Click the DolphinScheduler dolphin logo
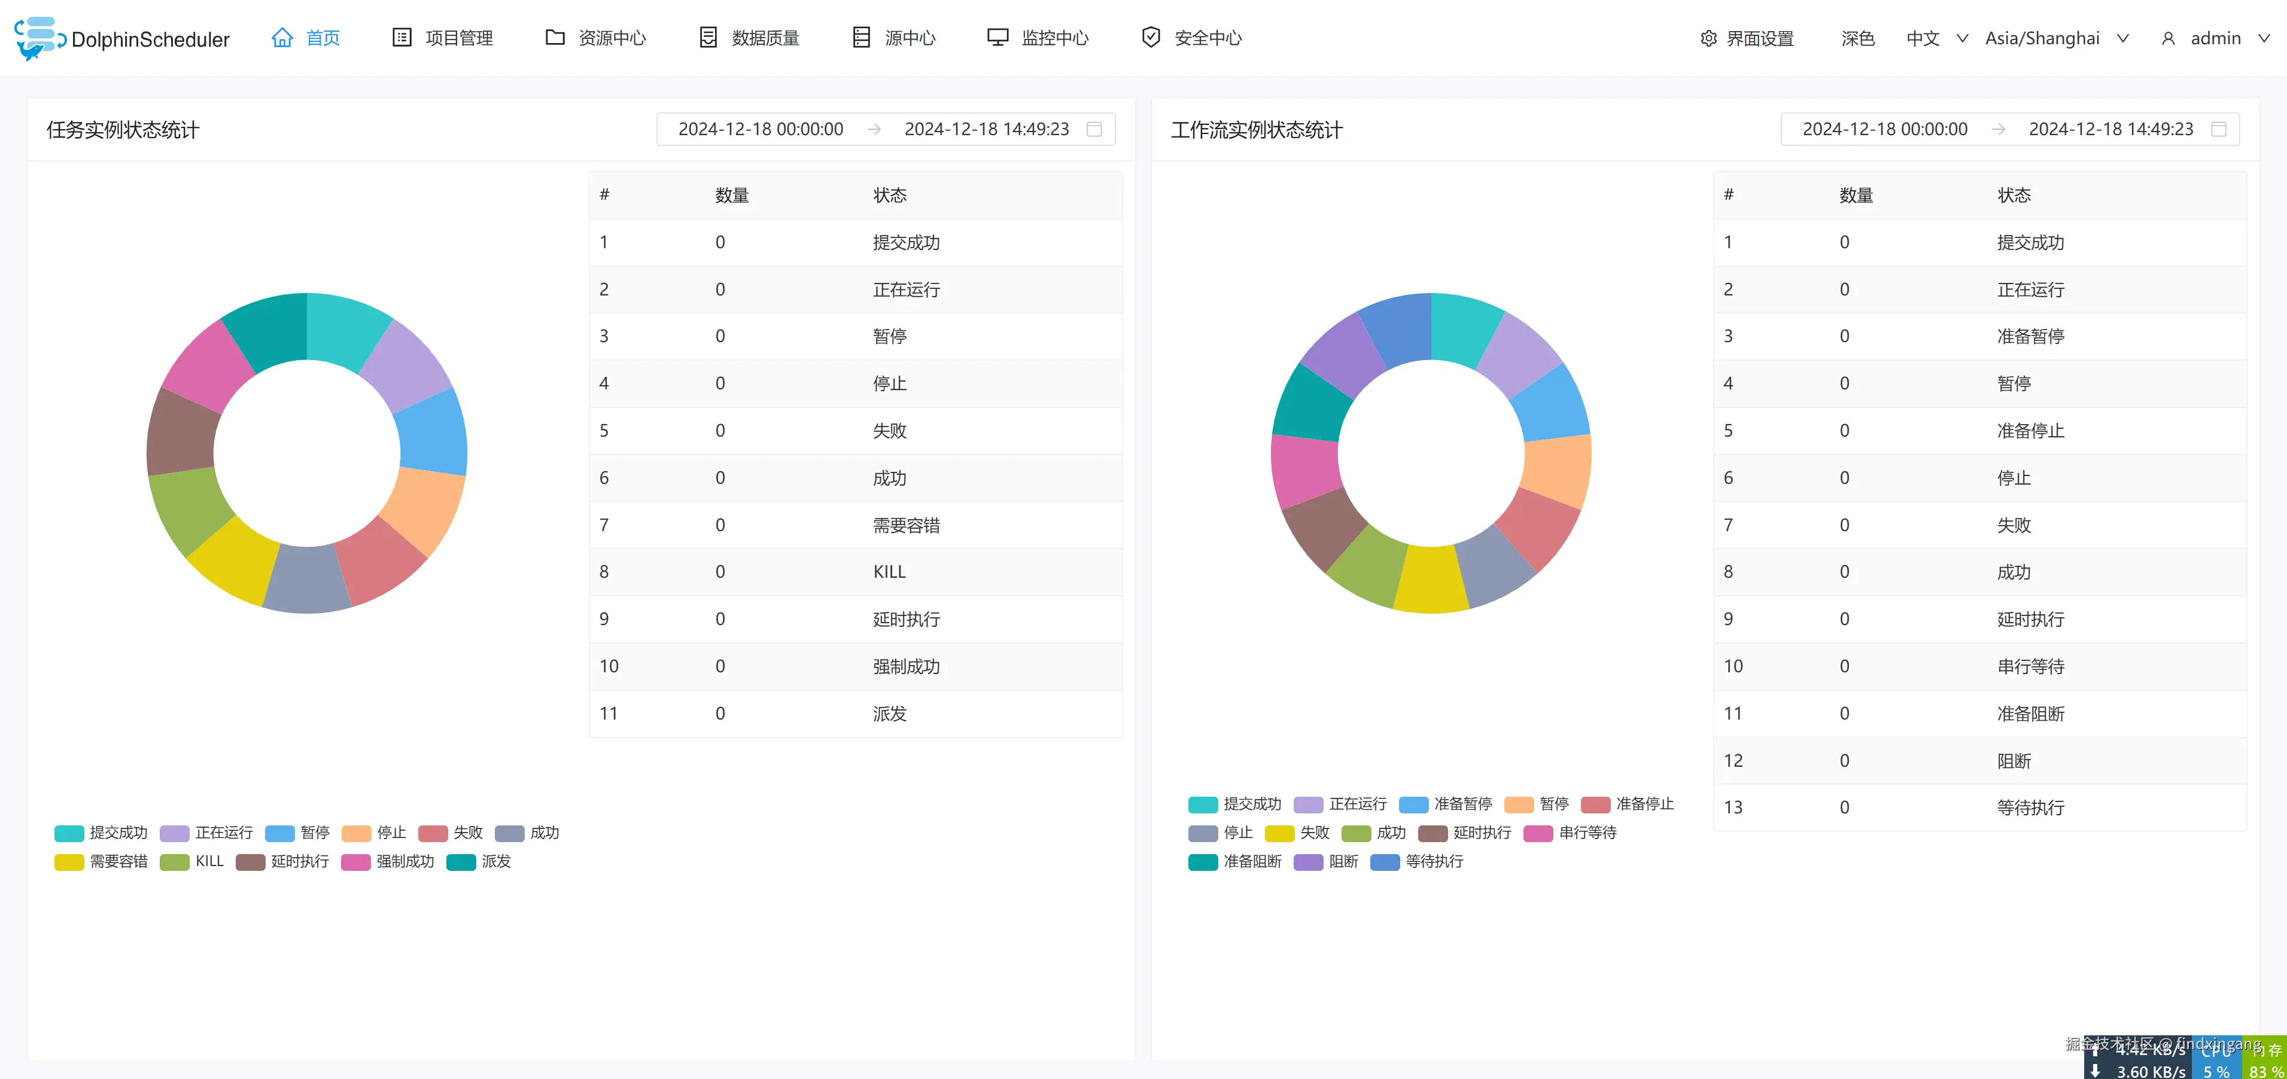This screenshot has height=1079, width=2287. click(39, 38)
